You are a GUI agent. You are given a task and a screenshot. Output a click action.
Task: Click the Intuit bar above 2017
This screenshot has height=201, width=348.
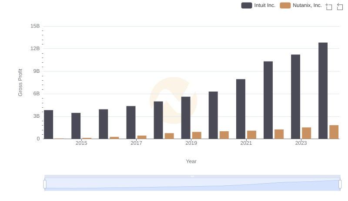click(131, 123)
